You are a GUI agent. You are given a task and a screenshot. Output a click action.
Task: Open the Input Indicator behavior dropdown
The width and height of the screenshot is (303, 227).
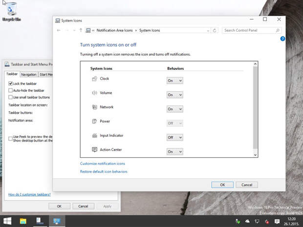pos(175,138)
